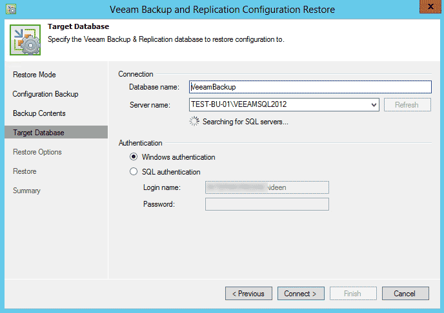444x313 pixels.
Task: Go to the Restore Mode step
Action: (x=34, y=75)
